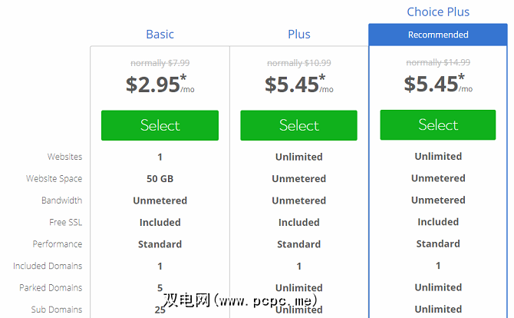Click the blue Recommended banner

(438, 35)
